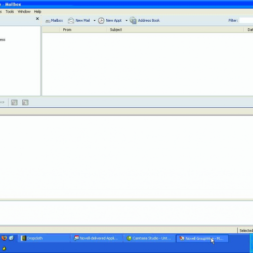
Task: Click the second layout icon in lower toolbar
Action: pos(25,102)
